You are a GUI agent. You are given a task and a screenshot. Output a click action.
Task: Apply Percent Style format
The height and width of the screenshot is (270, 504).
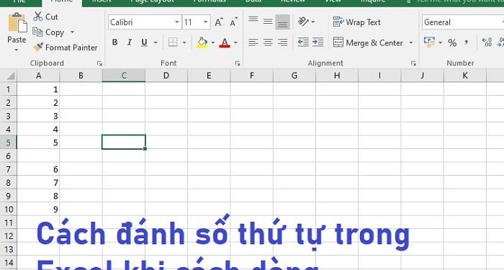(452, 42)
